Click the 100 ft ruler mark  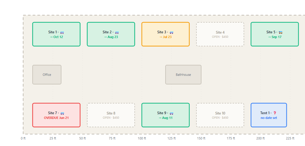pos(142,138)
